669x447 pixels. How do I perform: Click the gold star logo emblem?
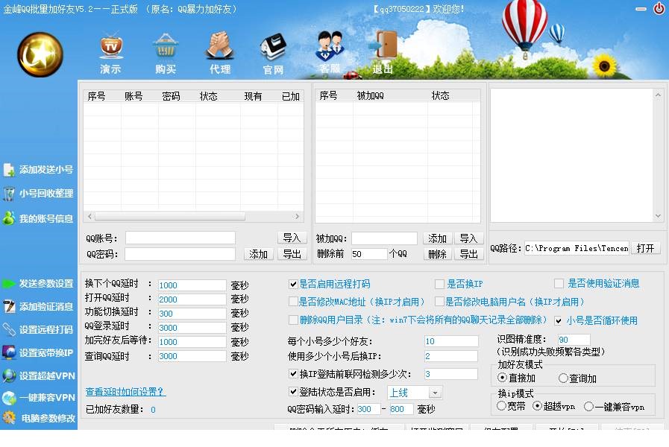point(40,54)
